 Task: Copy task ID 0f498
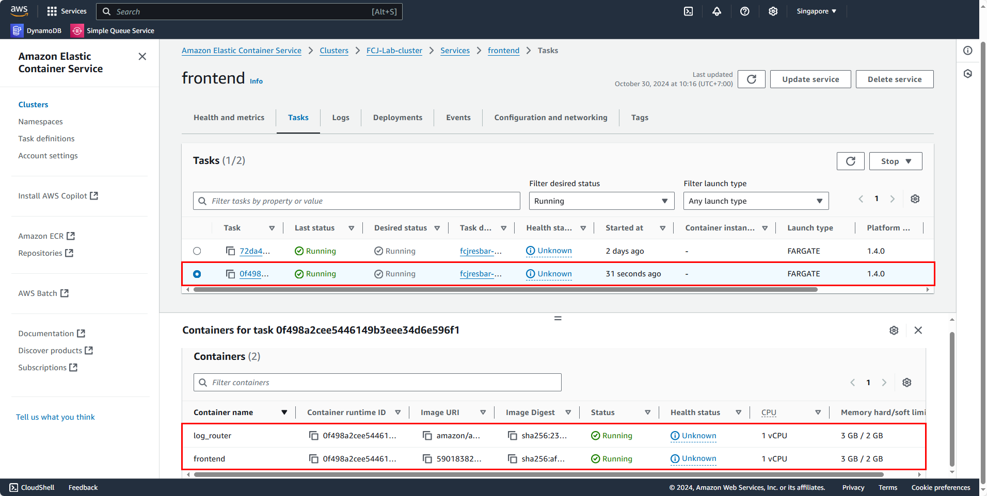pyautogui.click(x=230, y=274)
